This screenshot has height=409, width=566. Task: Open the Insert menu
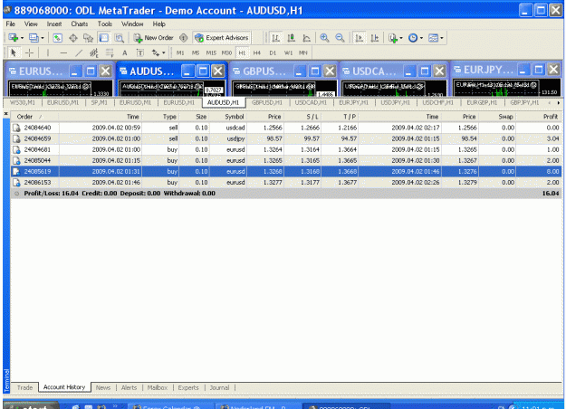pos(54,24)
